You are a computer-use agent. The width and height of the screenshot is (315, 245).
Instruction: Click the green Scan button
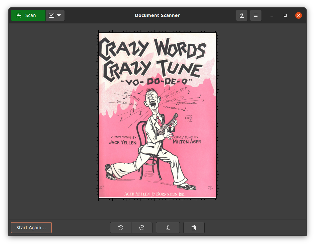click(x=28, y=15)
